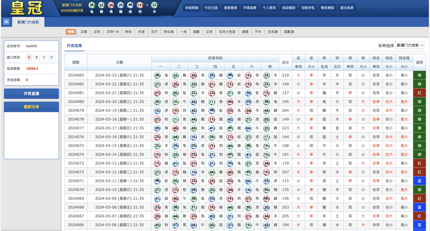Image resolution: width=430 pixels, height=231 pixels.
Task: Open the 五行 bet type
Action: click(x=154, y=32)
